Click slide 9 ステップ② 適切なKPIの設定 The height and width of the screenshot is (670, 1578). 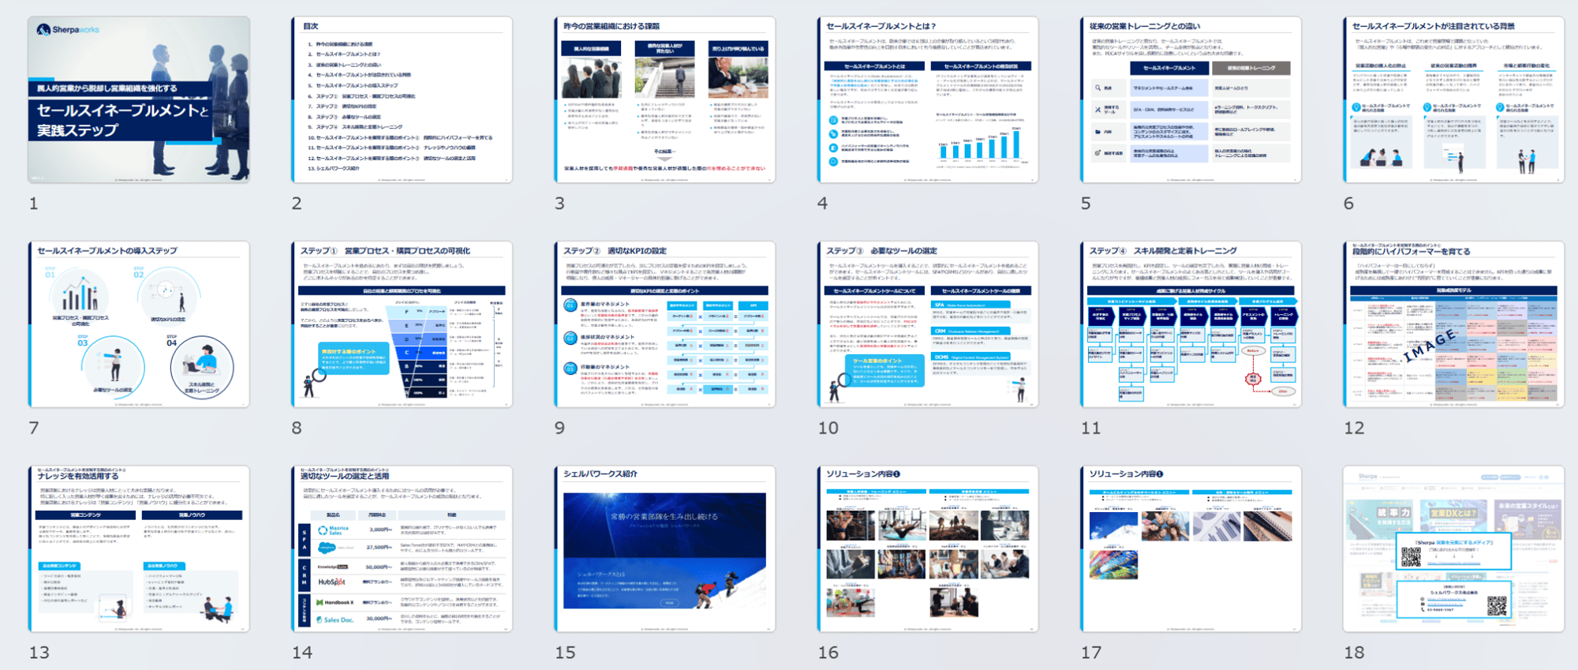pos(664,324)
